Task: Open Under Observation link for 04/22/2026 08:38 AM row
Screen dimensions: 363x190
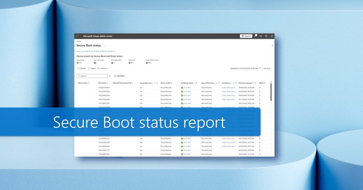Action: click(228, 91)
